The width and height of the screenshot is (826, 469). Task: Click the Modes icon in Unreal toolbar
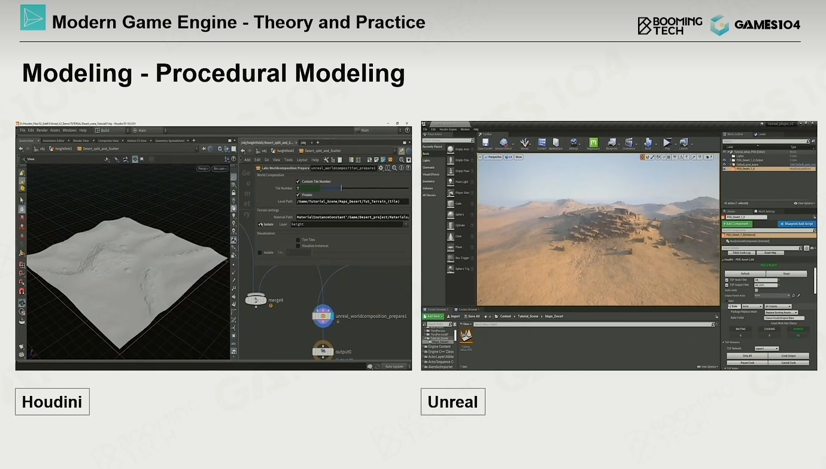tap(525, 143)
